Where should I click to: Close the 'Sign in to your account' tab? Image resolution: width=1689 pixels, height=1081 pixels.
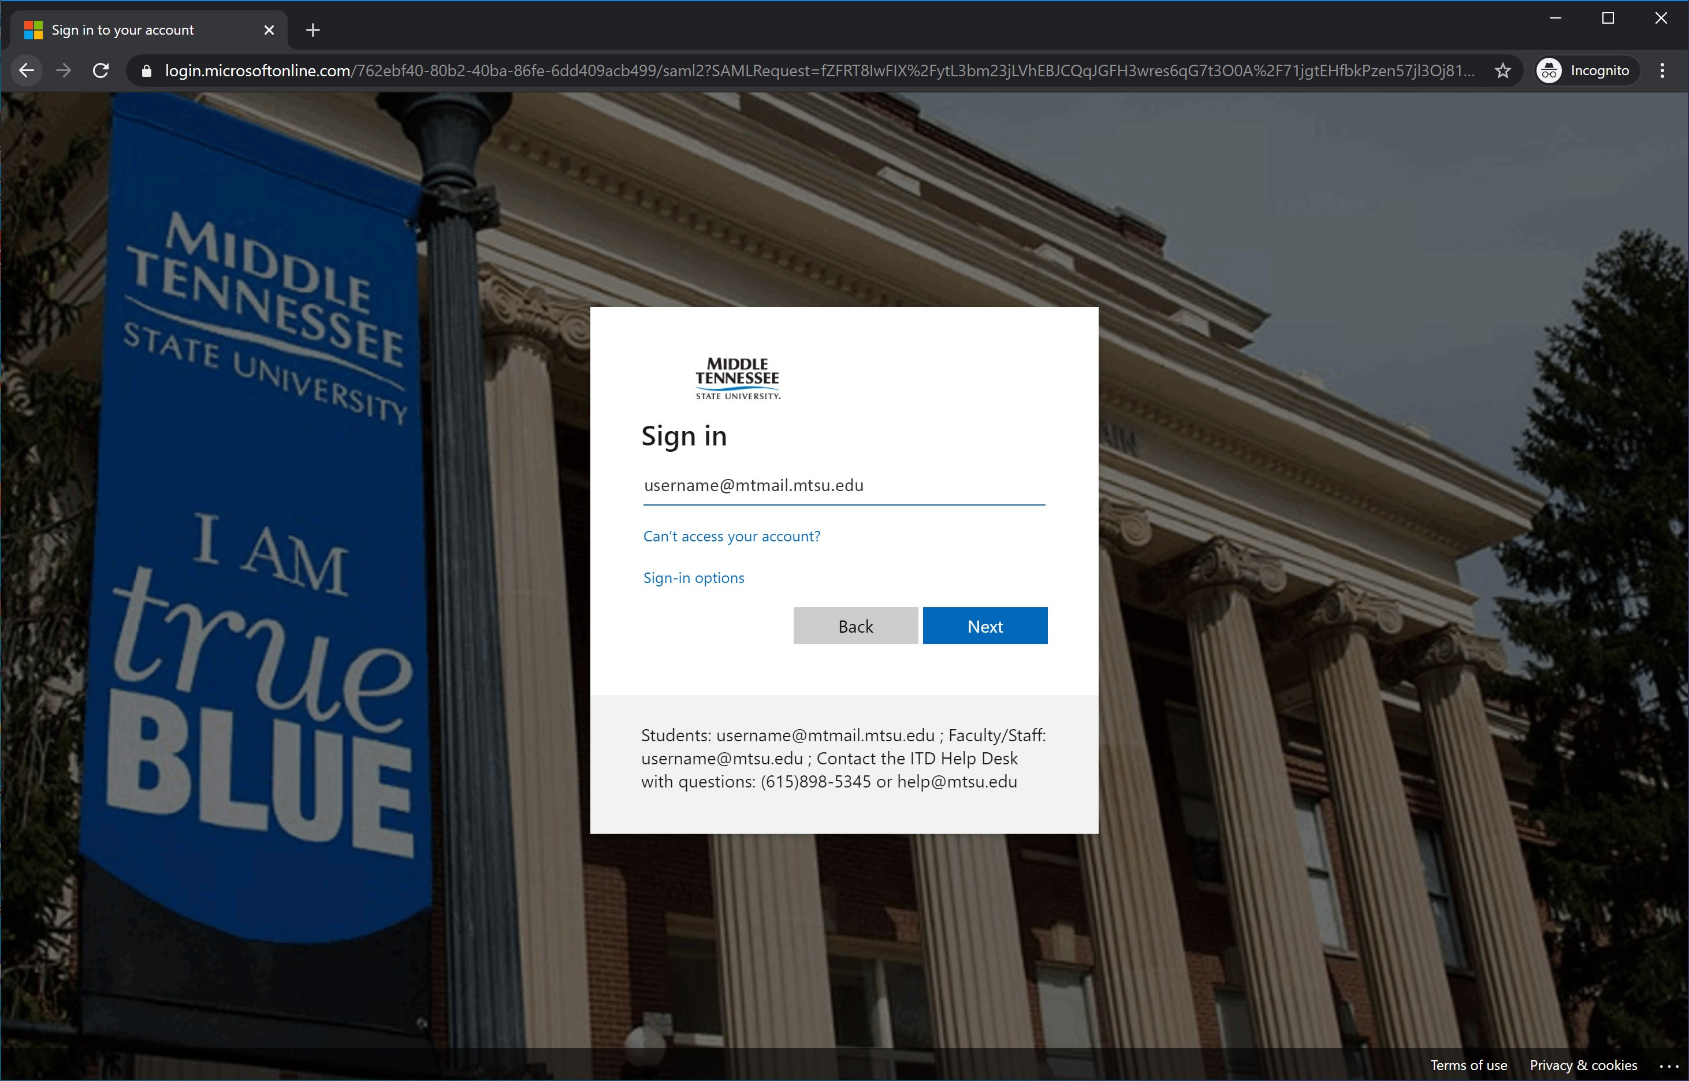click(269, 30)
